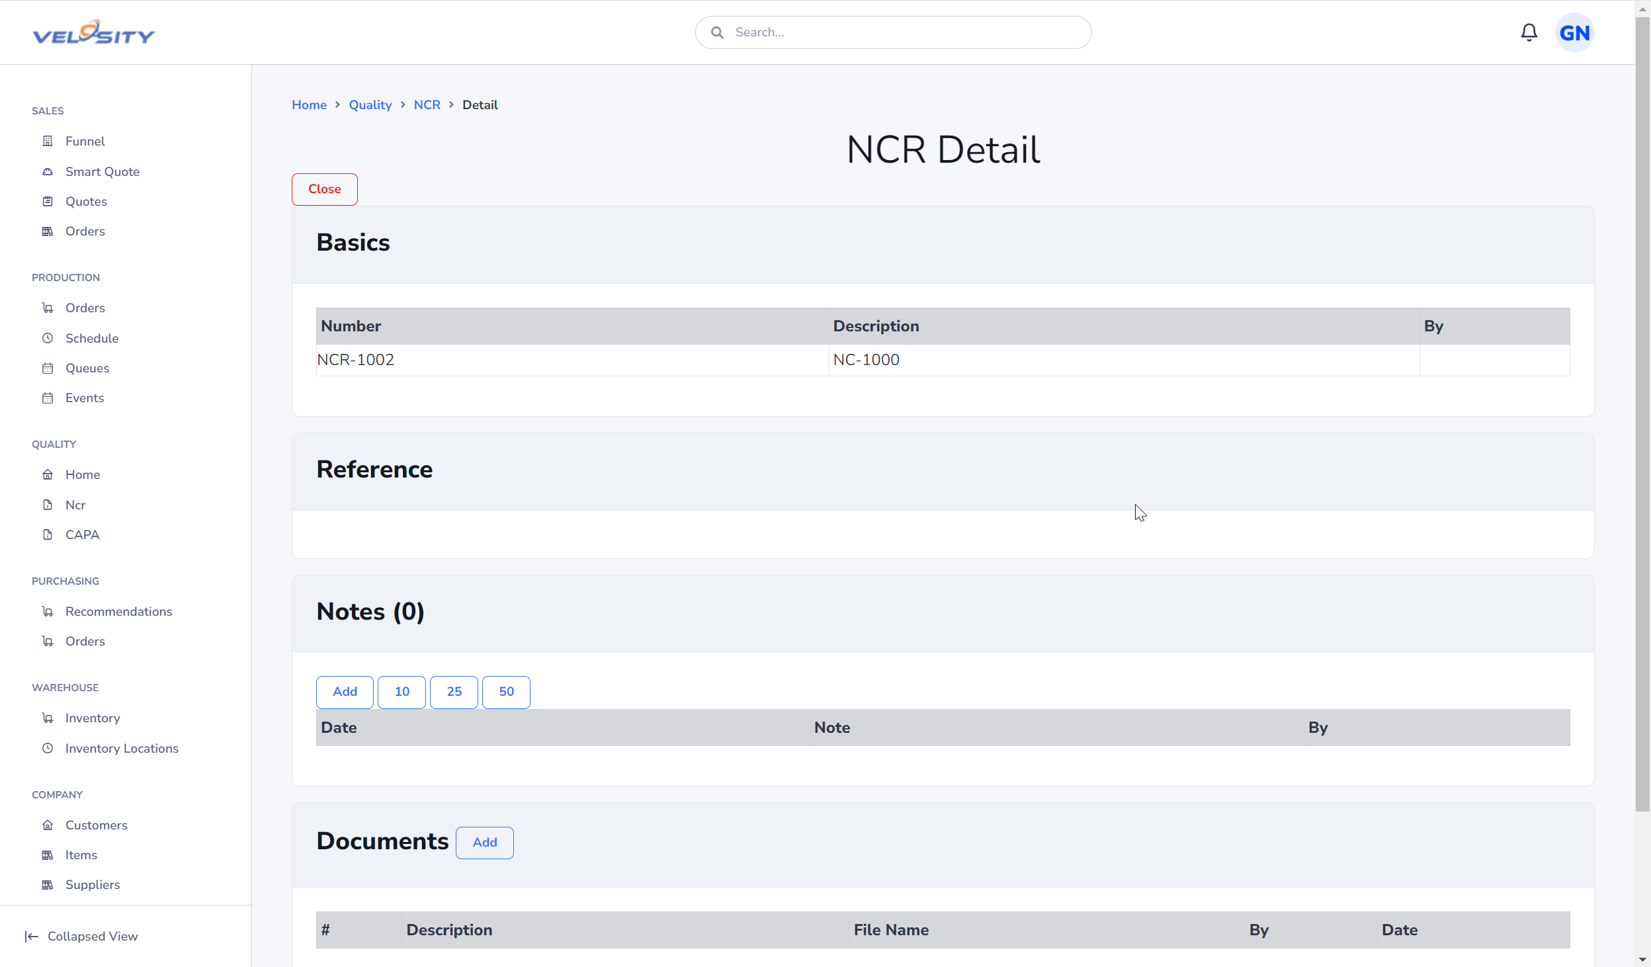Click the Purchasing Orders cart icon
1651x967 pixels.
48,641
